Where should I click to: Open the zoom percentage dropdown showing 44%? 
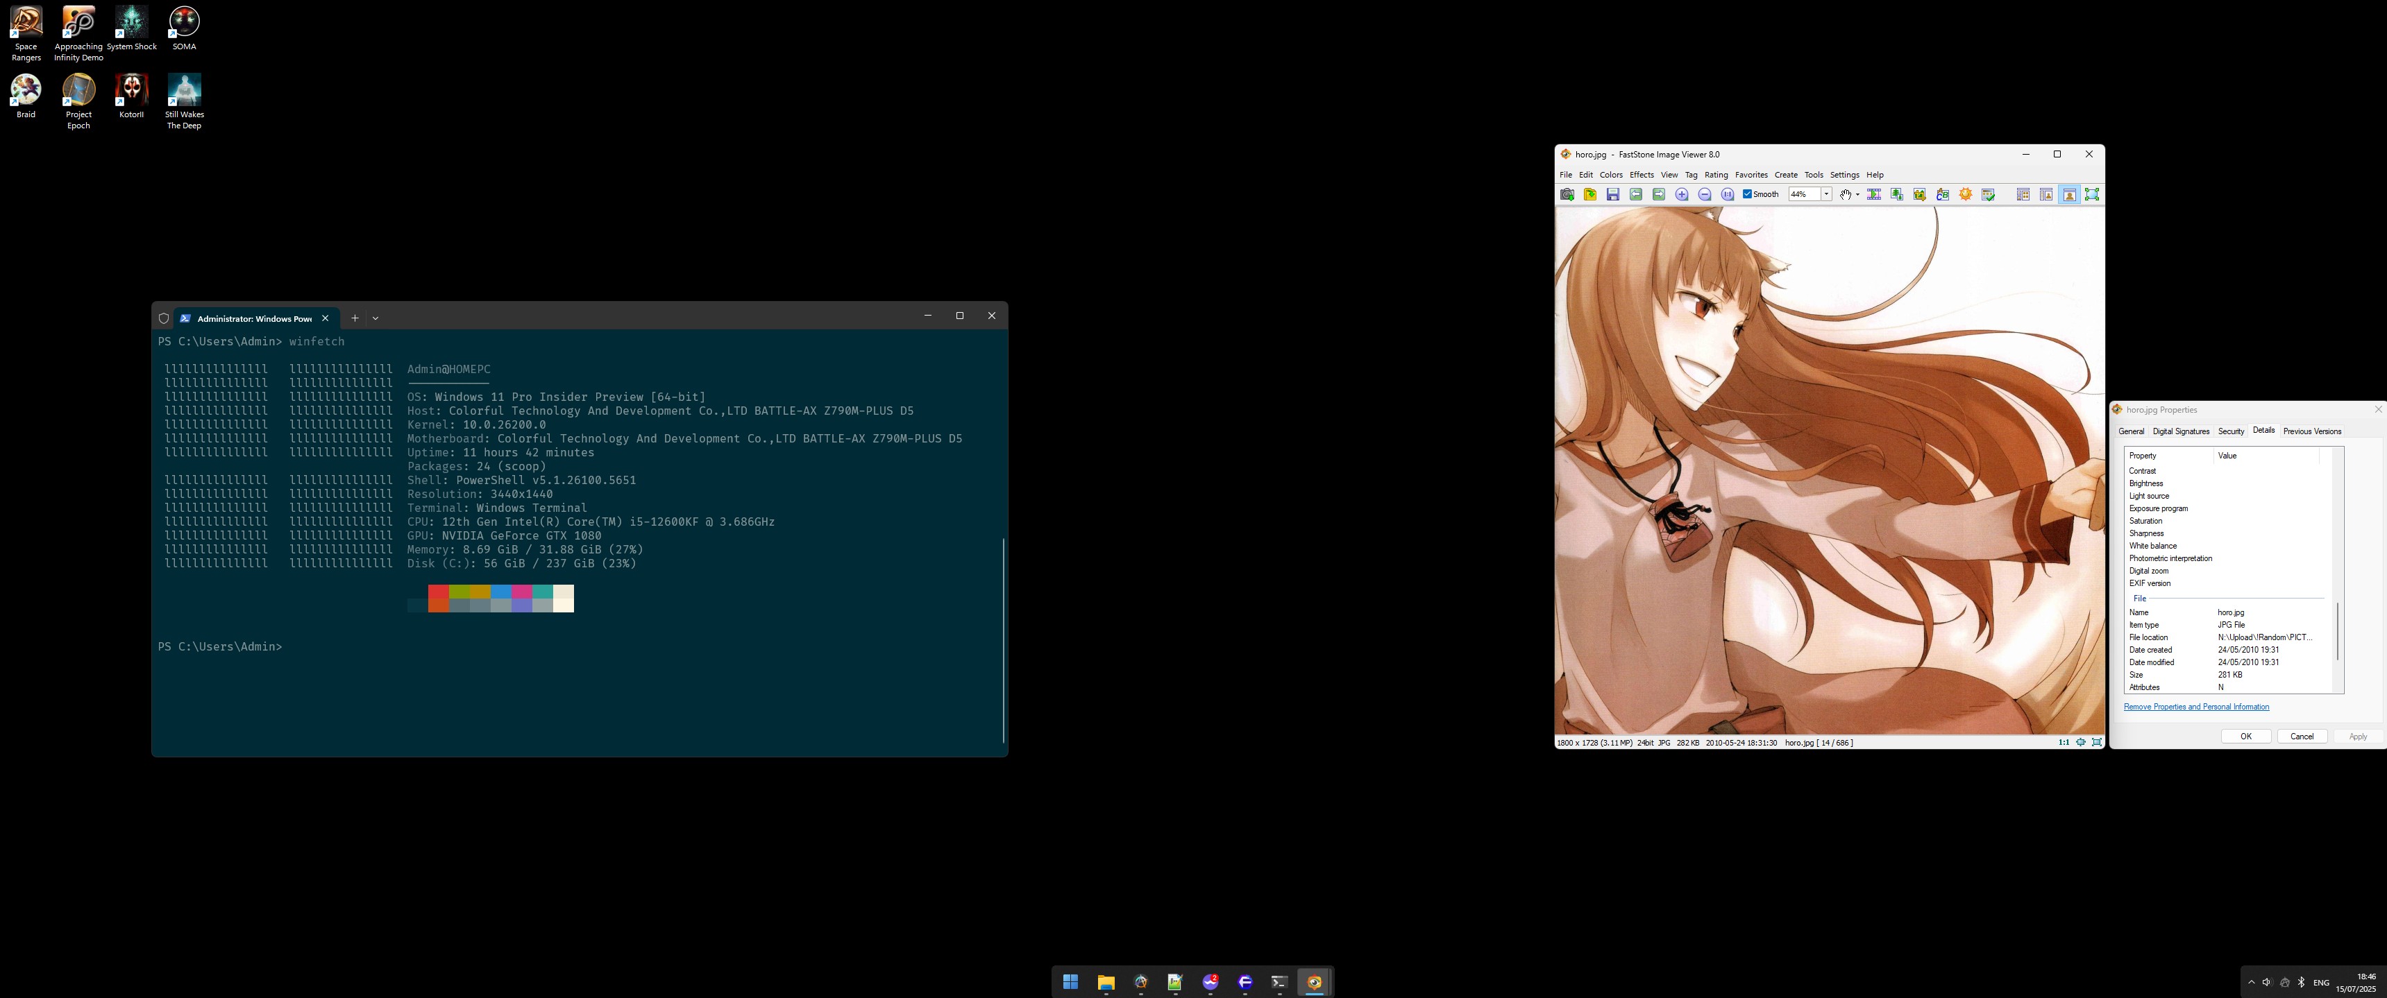[1826, 194]
